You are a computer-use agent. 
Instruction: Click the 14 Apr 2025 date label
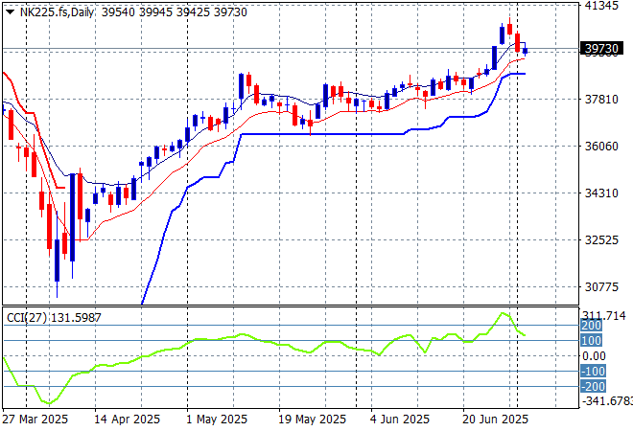click(x=125, y=420)
